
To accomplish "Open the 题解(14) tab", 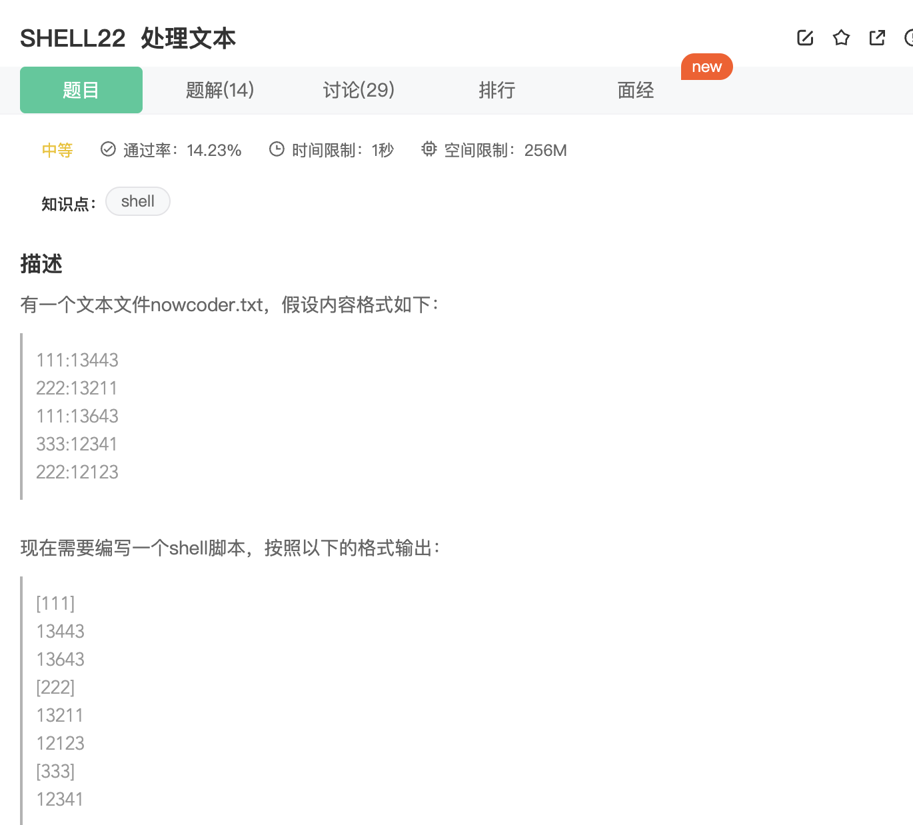I will click(x=220, y=90).
